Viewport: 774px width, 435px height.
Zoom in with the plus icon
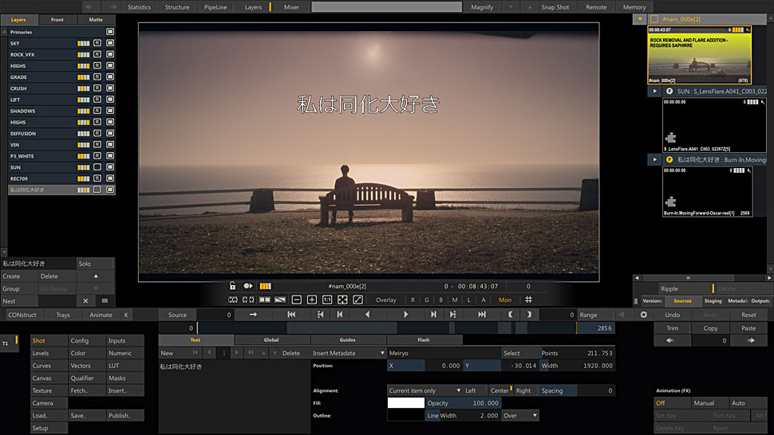click(x=311, y=300)
